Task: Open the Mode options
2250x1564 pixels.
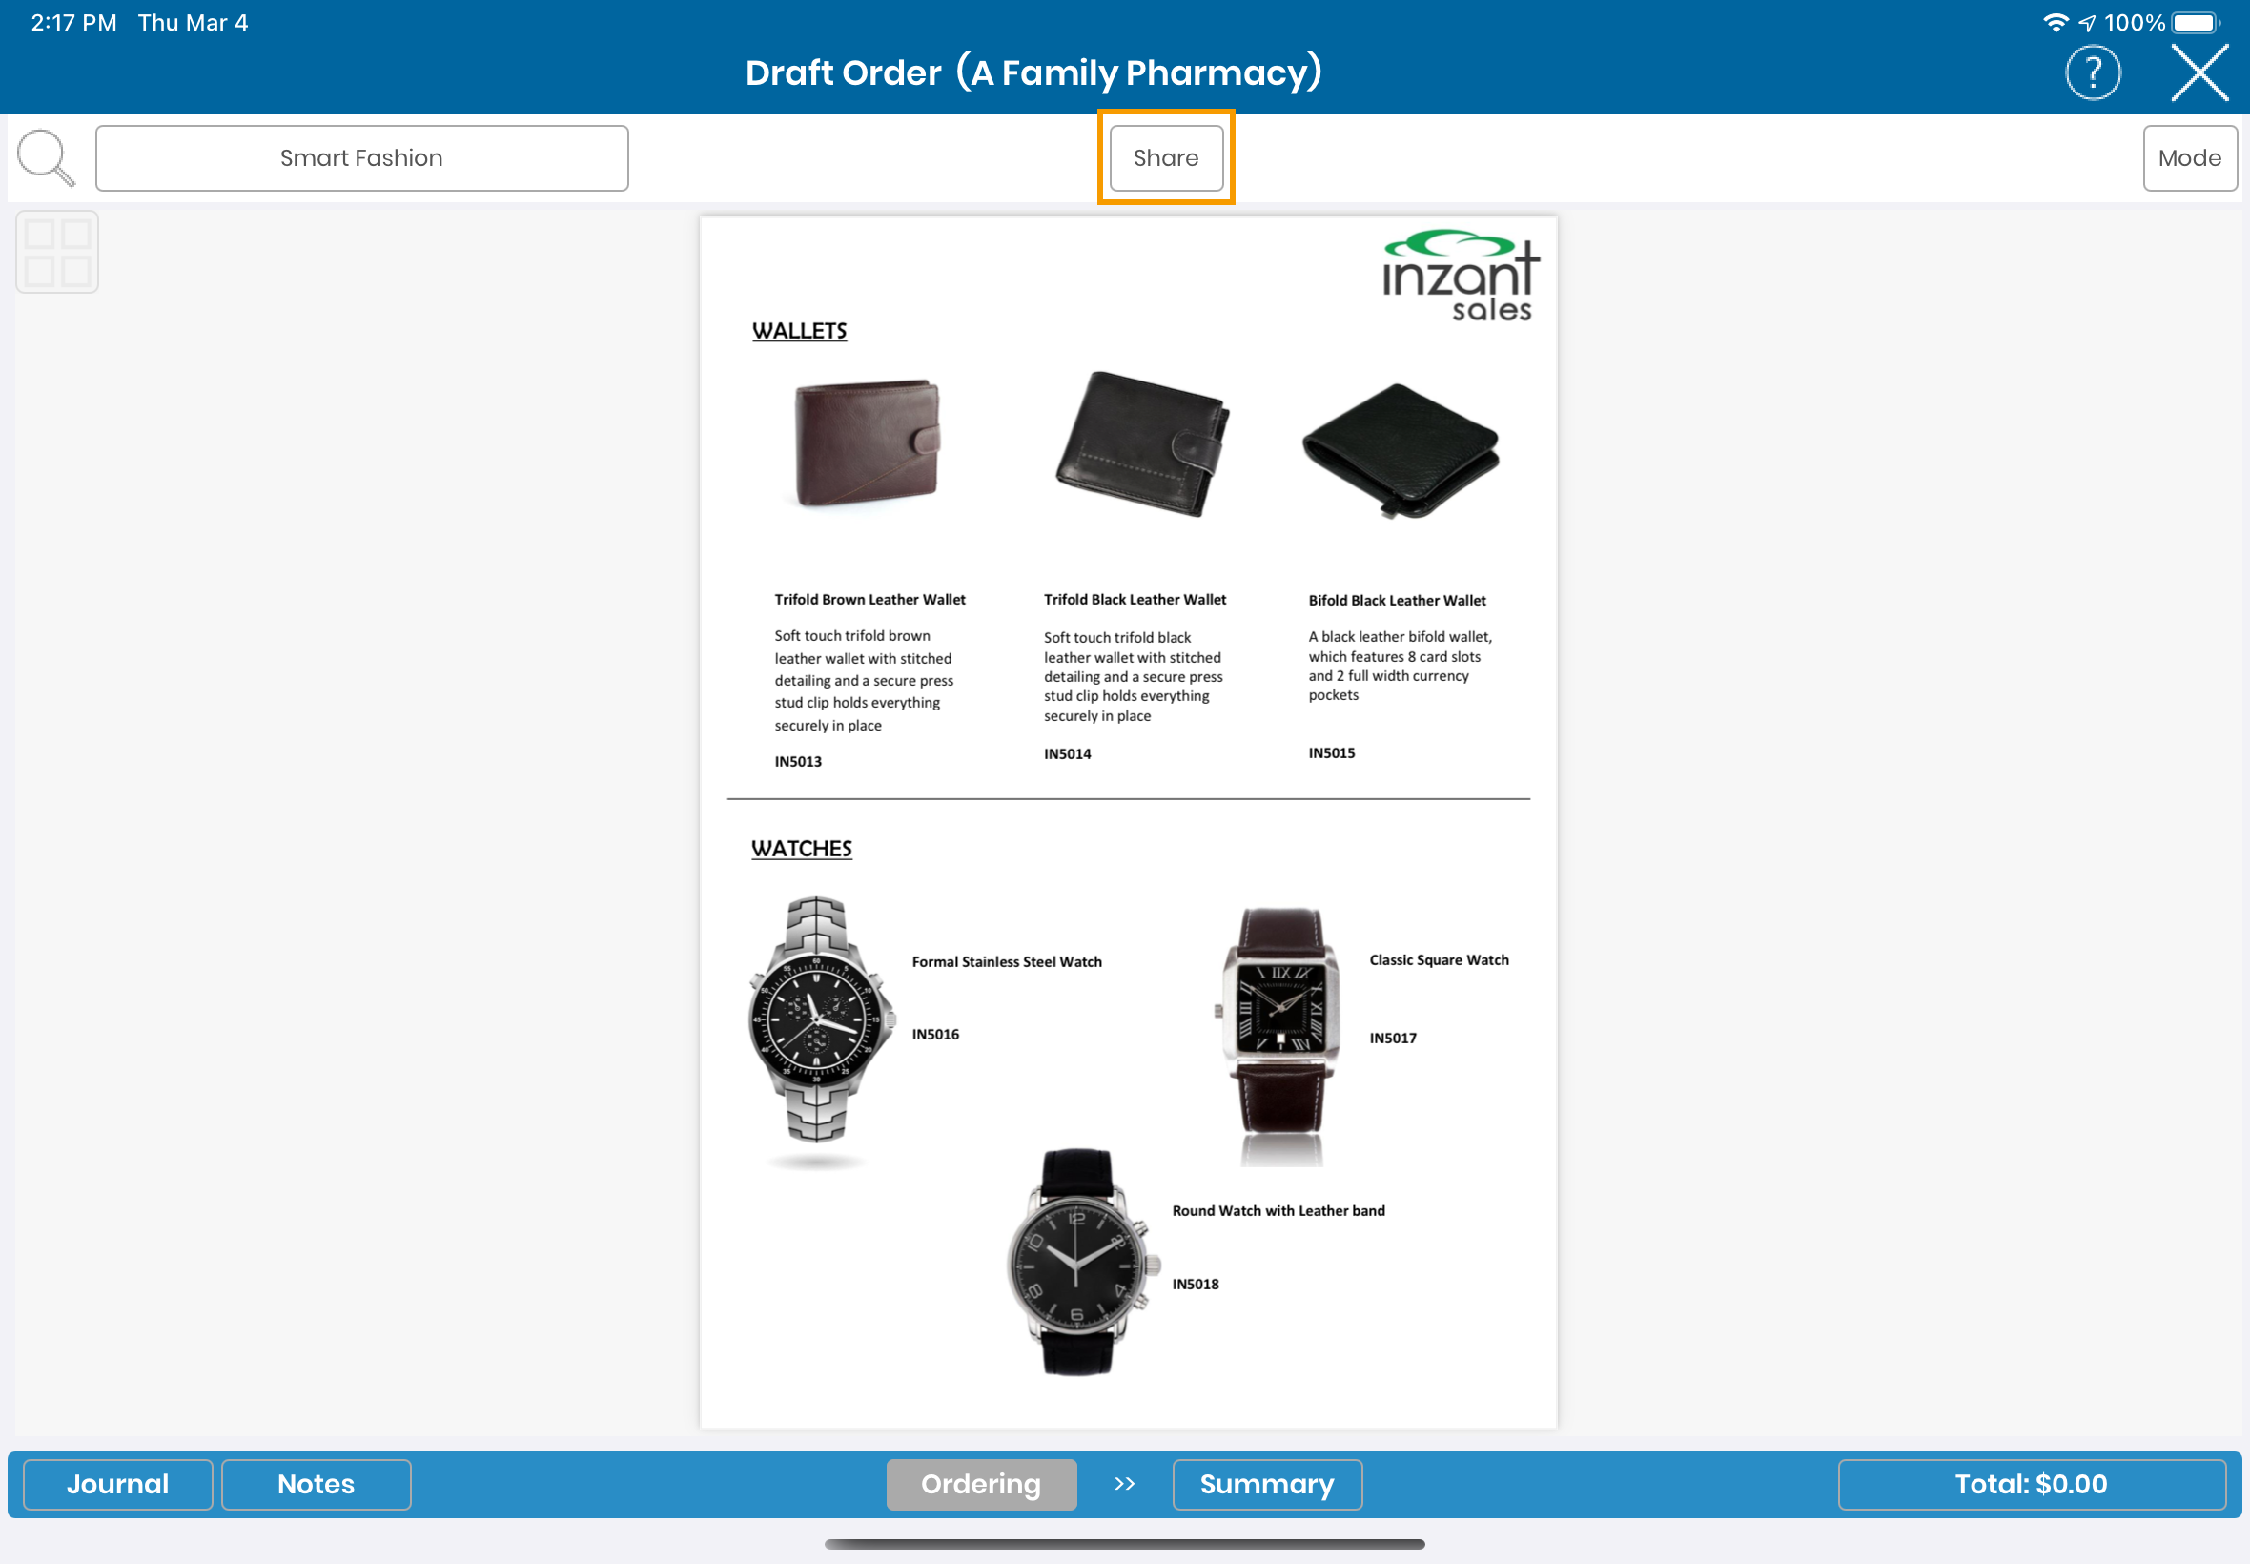Action: coord(2189,157)
